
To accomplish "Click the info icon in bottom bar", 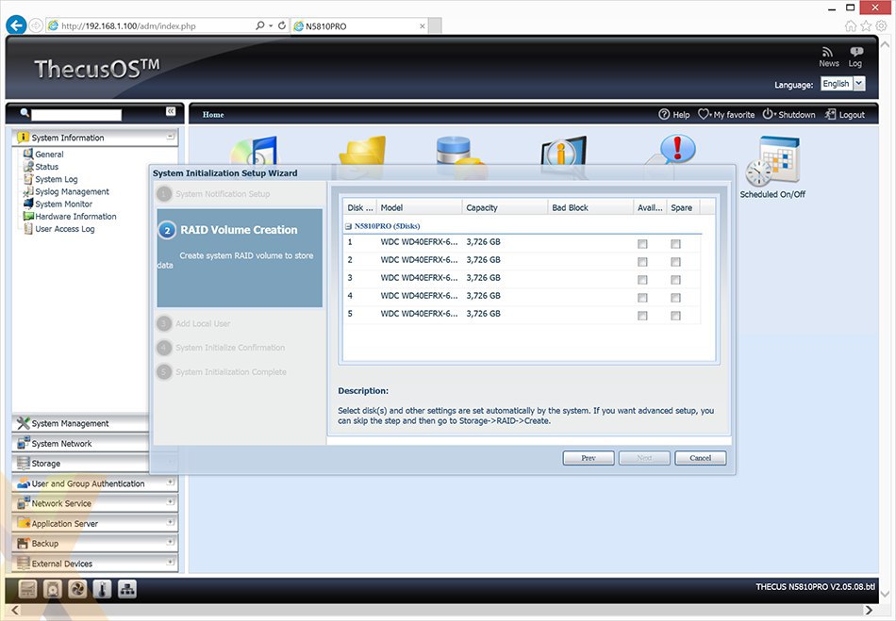I will click(x=102, y=590).
